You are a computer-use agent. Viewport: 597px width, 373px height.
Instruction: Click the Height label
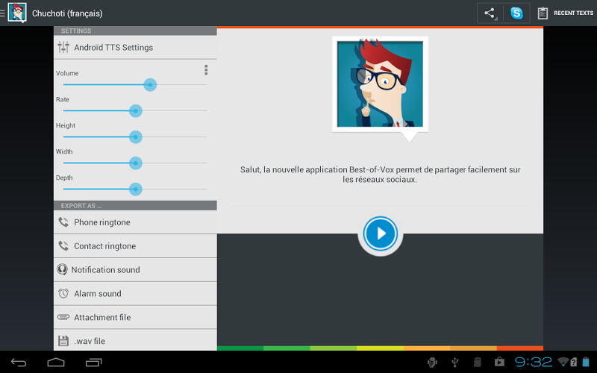click(x=66, y=125)
